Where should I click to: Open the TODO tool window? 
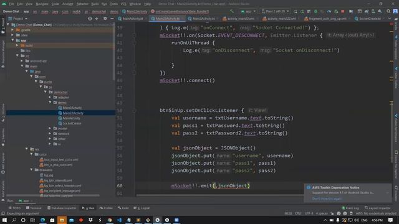tap(15, 208)
